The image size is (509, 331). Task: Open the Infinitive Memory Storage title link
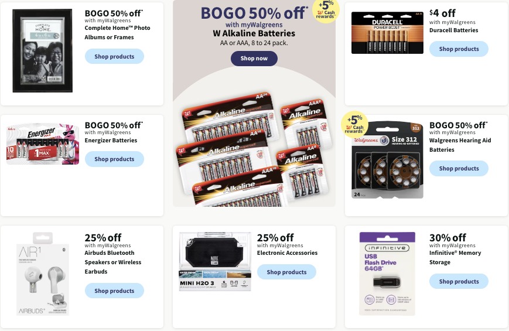455,258
